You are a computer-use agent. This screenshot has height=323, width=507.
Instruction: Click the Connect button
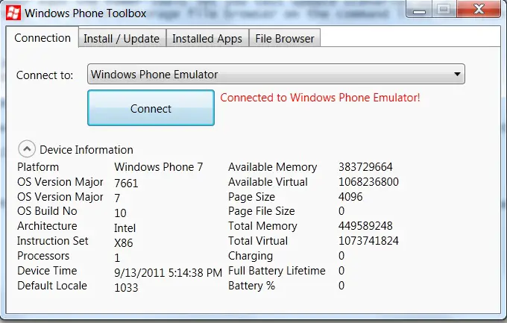[x=151, y=108]
